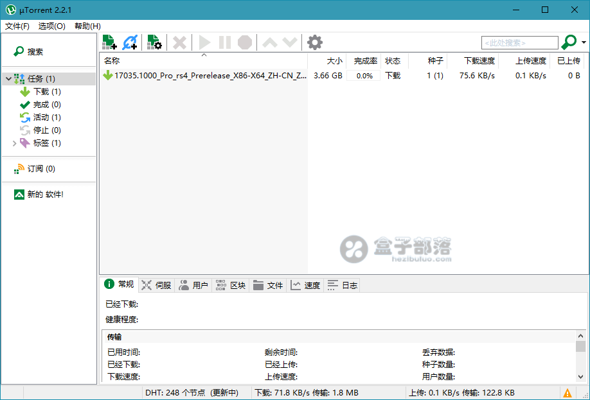Image resolution: width=590 pixels, height=400 pixels.
Task: Collapse the 任务 (1) sidebar group
Action: tap(9, 78)
